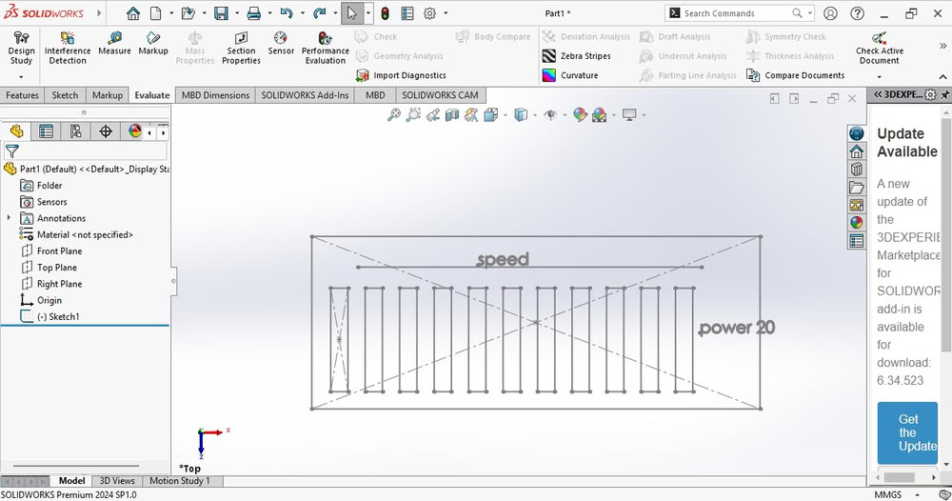This screenshot has height=501, width=952.
Task: Open the DimXpertManager tab
Action: pos(106,131)
